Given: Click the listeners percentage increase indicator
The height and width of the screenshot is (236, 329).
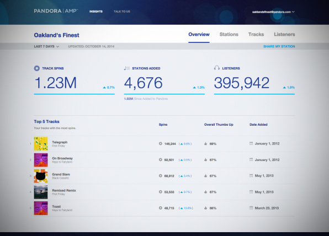Looking at the screenshot, I should 289,88.
